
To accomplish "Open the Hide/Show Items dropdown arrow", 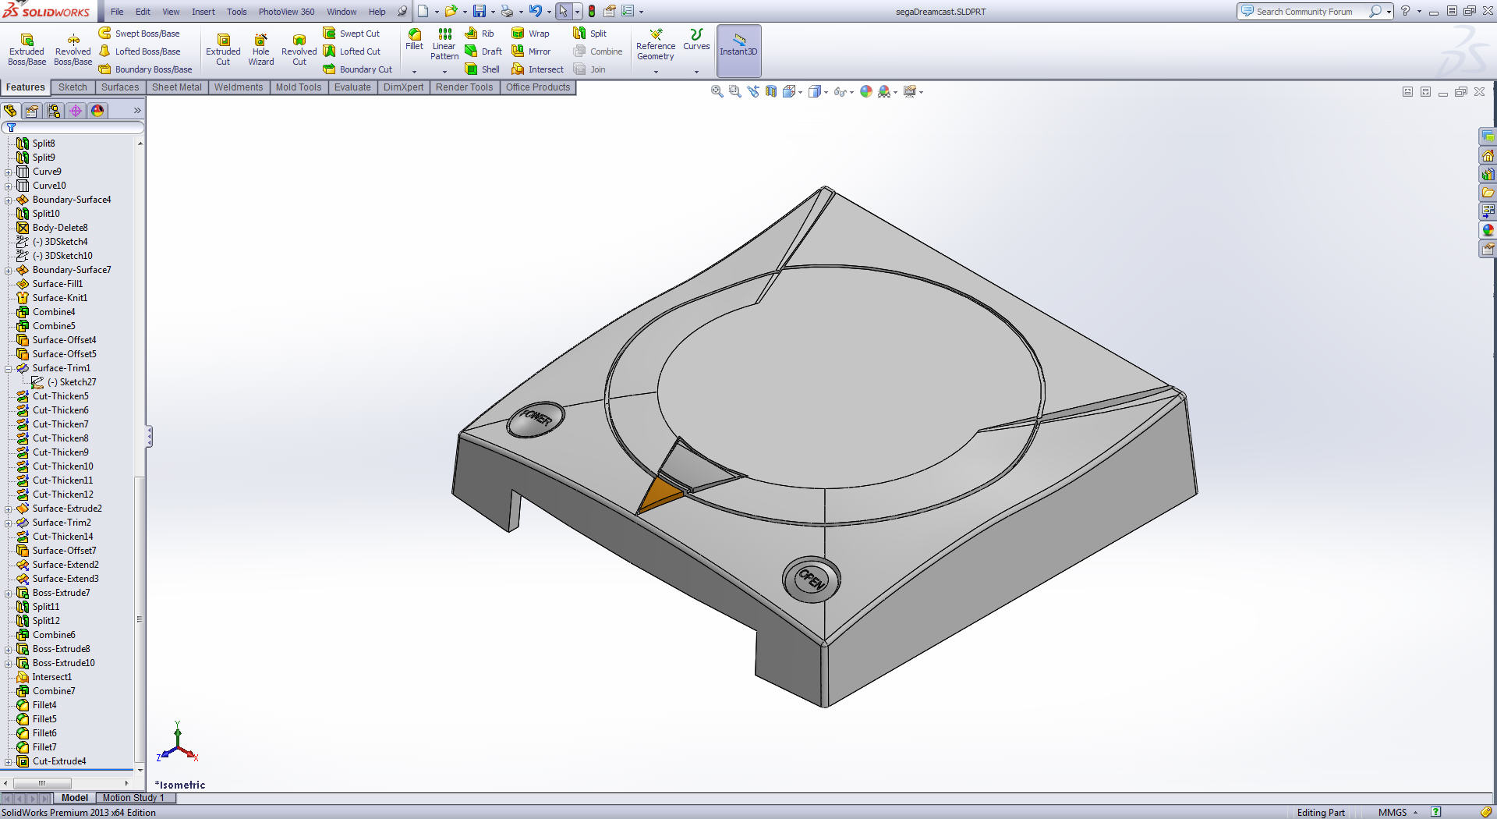I will click(x=851, y=92).
